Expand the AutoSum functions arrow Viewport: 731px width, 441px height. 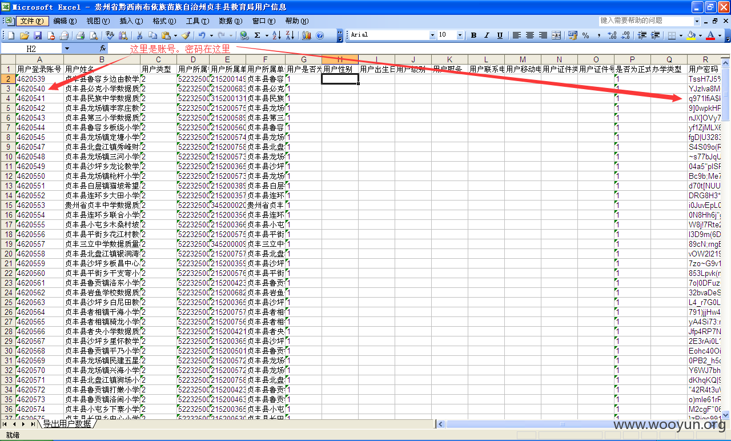pyautogui.click(x=266, y=35)
